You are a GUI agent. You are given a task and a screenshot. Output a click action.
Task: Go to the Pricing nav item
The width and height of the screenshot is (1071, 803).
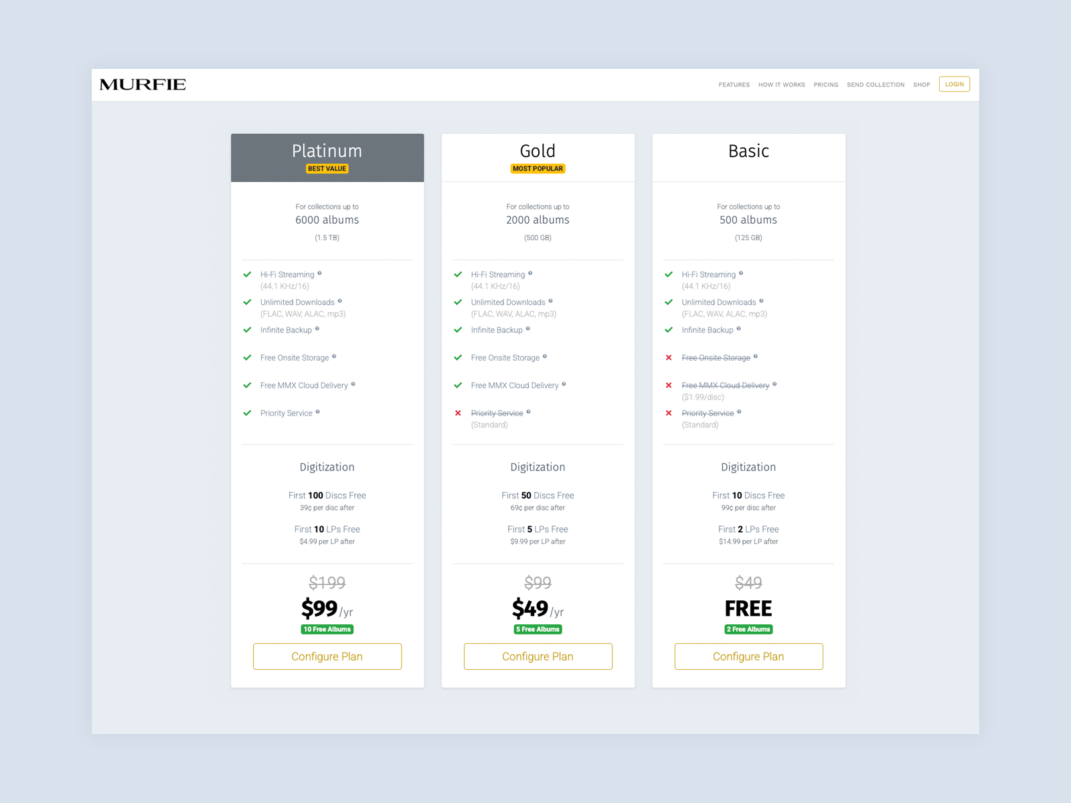826,85
